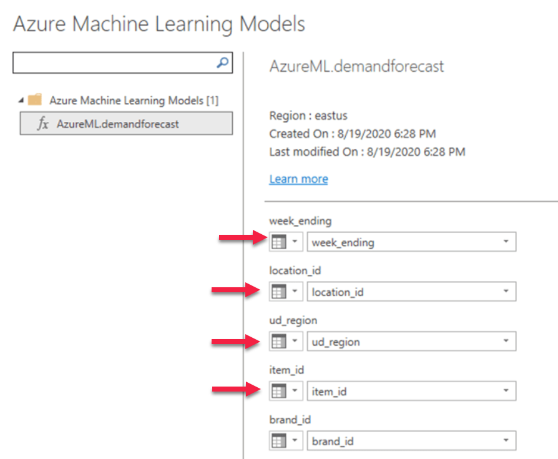Image resolution: width=558 pixels, height=459 pixels.
Task: Click the fx function icon beside AzureML.demandforecast
Action: coord(42,124)
